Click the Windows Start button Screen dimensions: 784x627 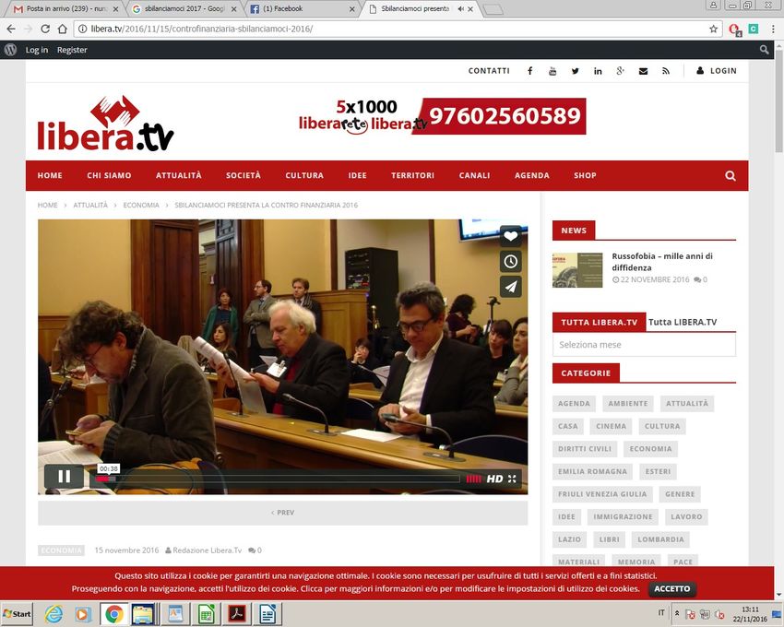18,613
